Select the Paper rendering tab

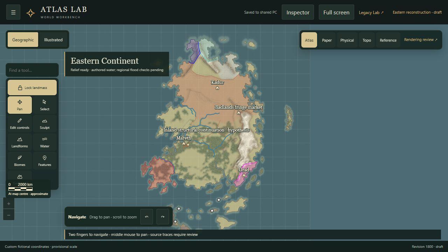[327, 40]
